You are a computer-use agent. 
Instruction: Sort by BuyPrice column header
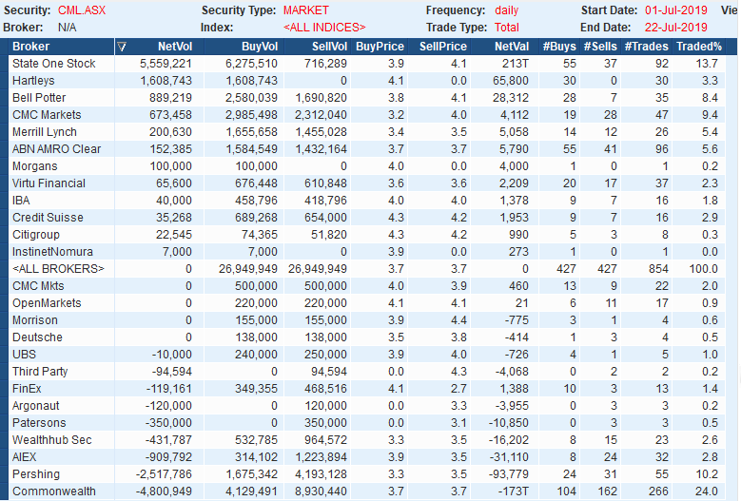click(x=380, y=47)
